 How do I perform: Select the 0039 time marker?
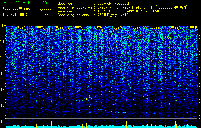coord(175,28)
